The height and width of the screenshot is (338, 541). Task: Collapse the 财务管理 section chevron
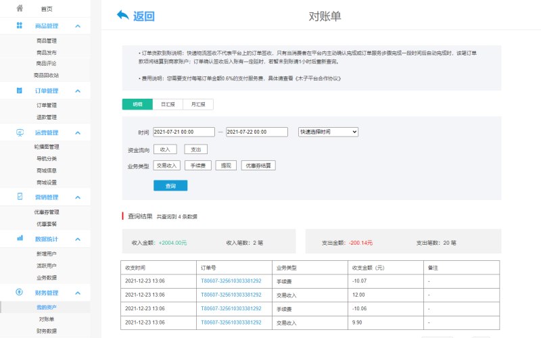78,293
